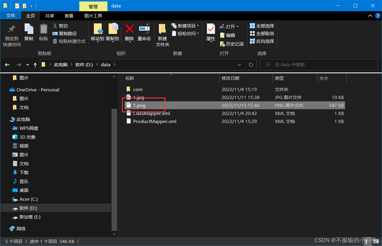Image resolution: width=382 pixels, height=246 pixels.
Task: Expand address bar history dropdown
Action: coord(239,64)
